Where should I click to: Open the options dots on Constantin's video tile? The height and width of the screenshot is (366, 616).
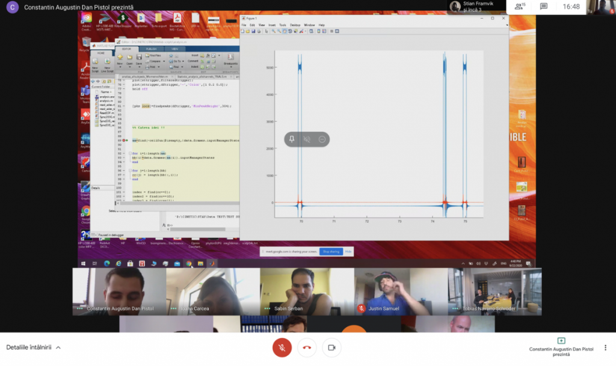79,309
